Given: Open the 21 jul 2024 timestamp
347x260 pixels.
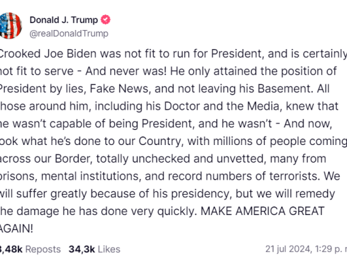Looking at the screenshot, I should click(x=288, y=249).
